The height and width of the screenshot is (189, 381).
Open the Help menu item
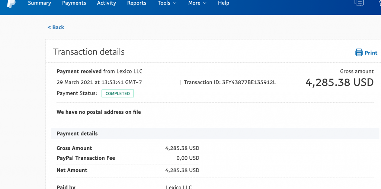click(224, 3)
